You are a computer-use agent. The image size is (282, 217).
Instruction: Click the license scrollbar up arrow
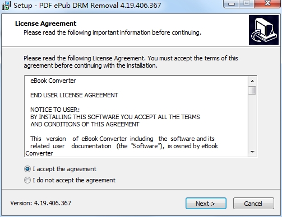252,81
